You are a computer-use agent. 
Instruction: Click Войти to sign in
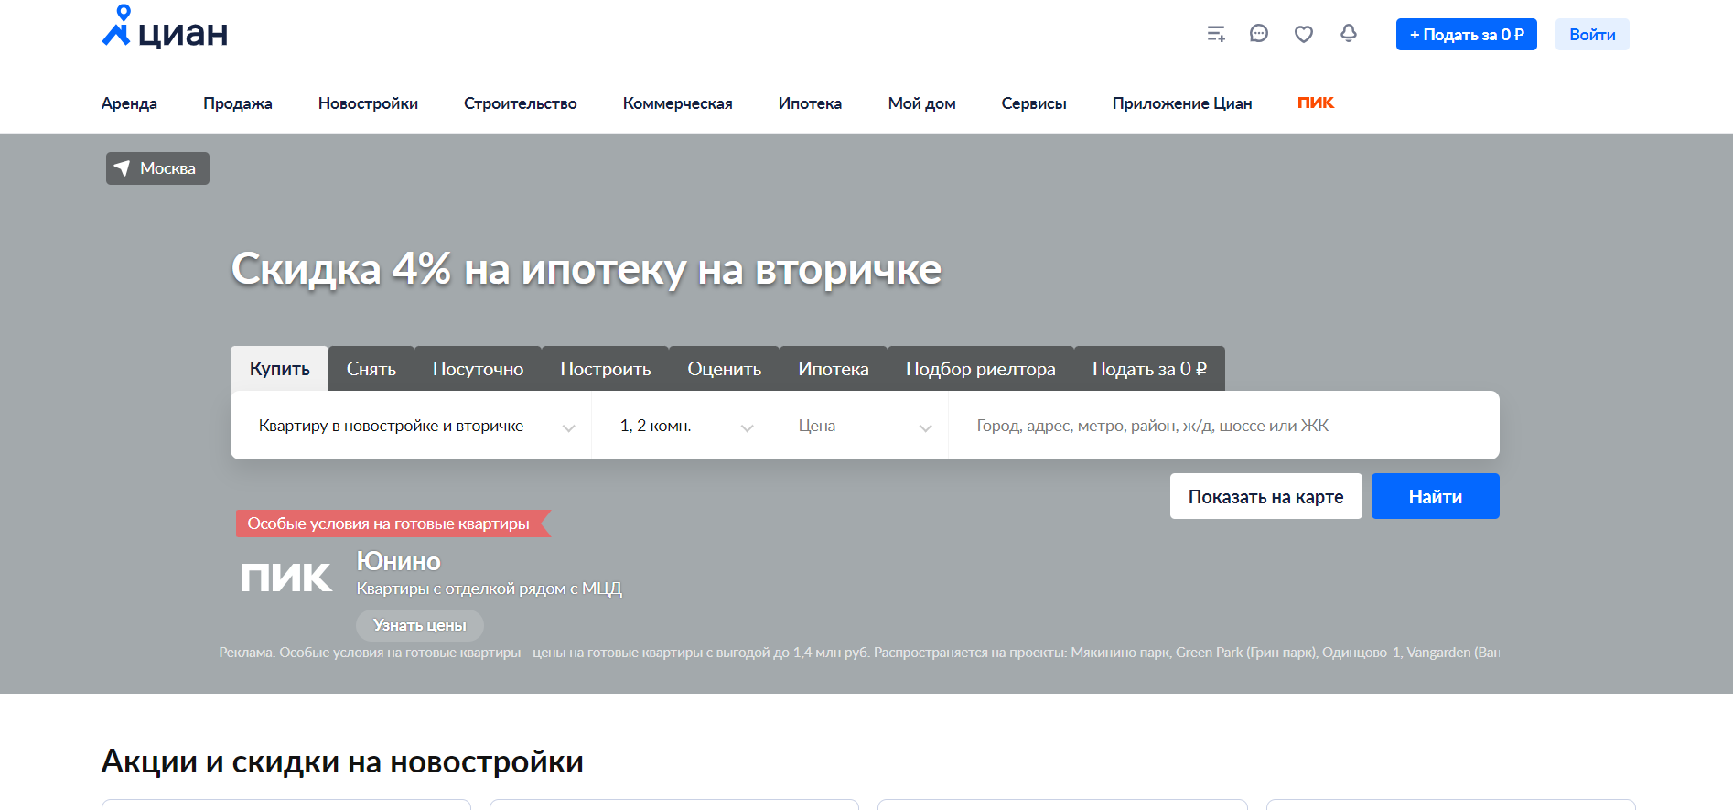click(1592, 35)
